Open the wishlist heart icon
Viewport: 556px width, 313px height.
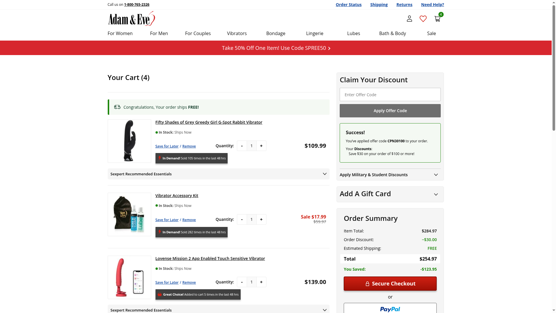pyautogui.click(x=423, y=19)
